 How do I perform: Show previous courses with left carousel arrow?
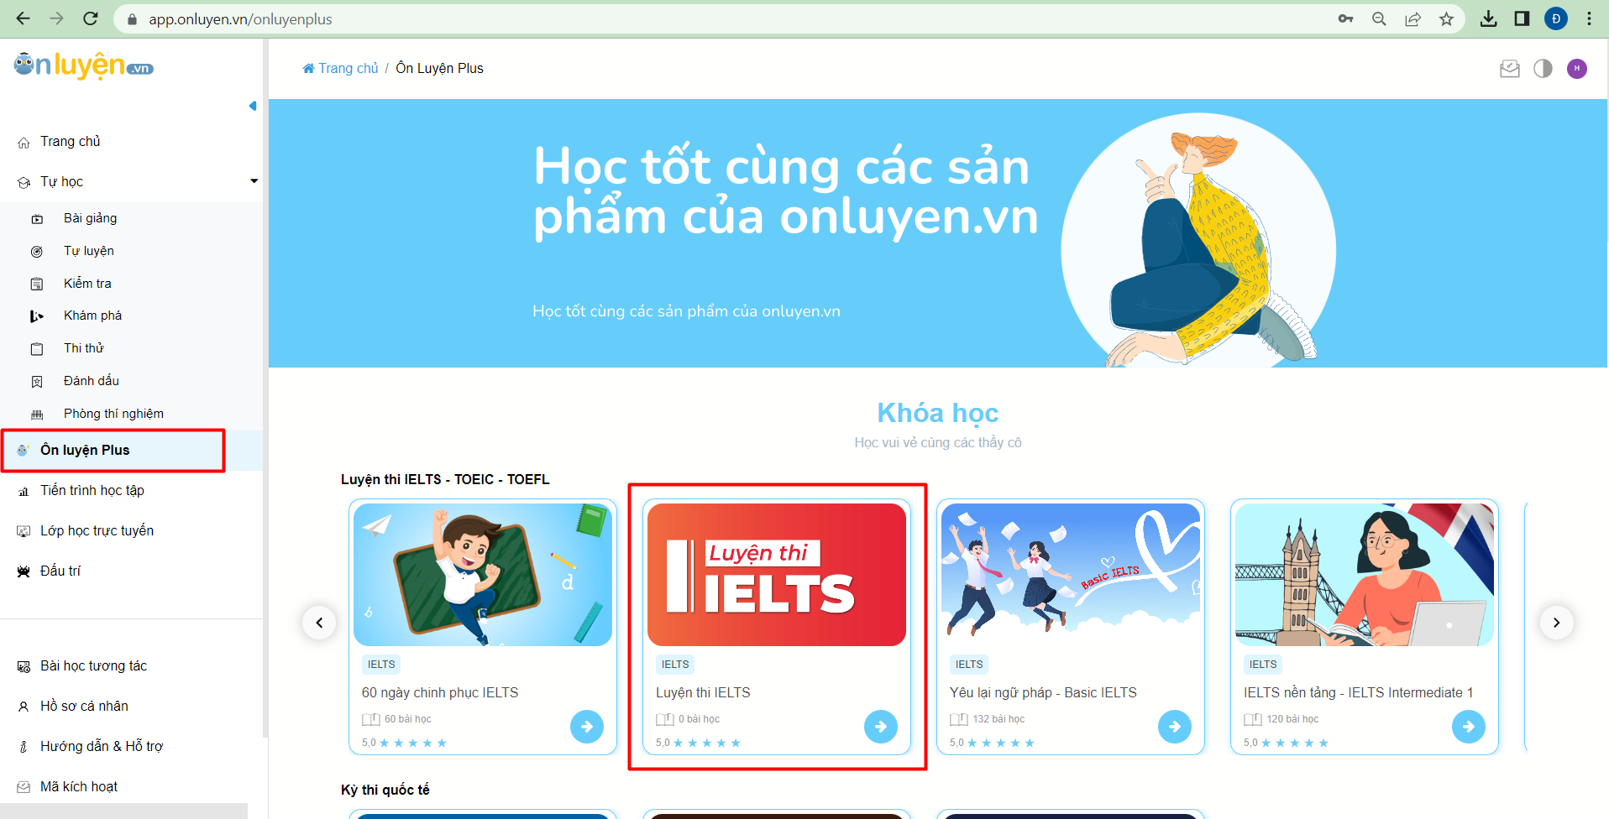pyautogui.click(x=319, y=623)
